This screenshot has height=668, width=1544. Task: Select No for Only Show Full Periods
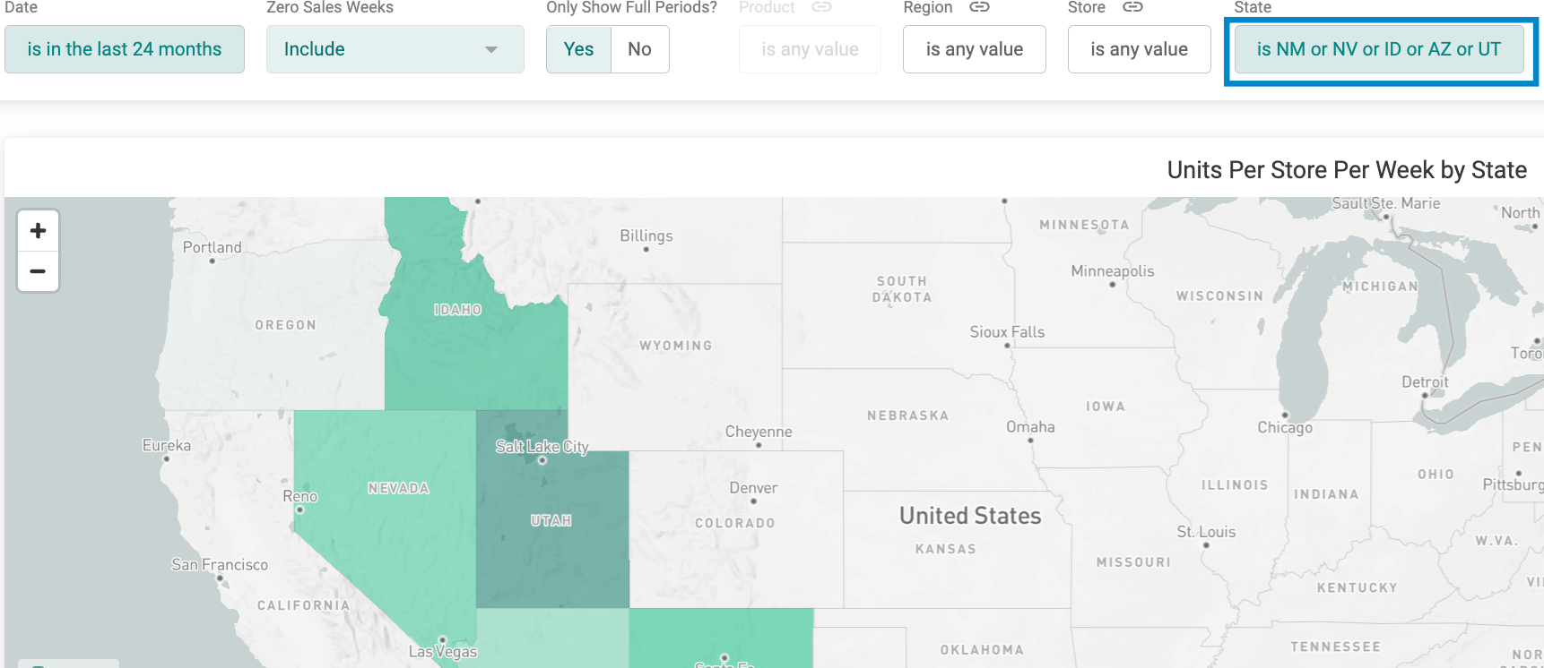click(x=639, y=49)
